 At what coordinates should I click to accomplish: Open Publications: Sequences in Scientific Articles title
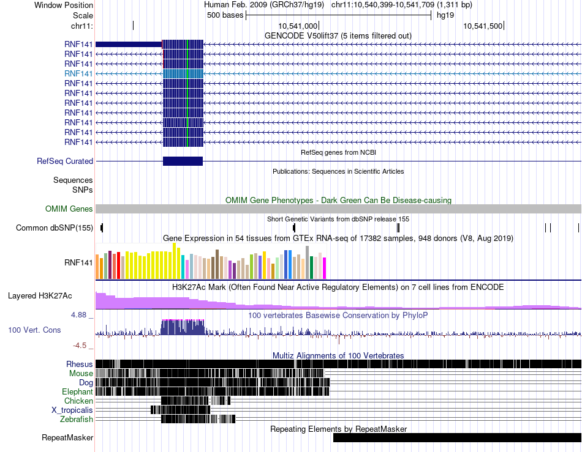(x=338, y=171)
